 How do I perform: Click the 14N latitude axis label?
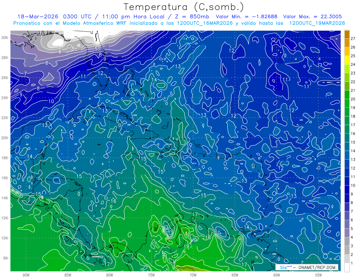click(x=5, y=198)
